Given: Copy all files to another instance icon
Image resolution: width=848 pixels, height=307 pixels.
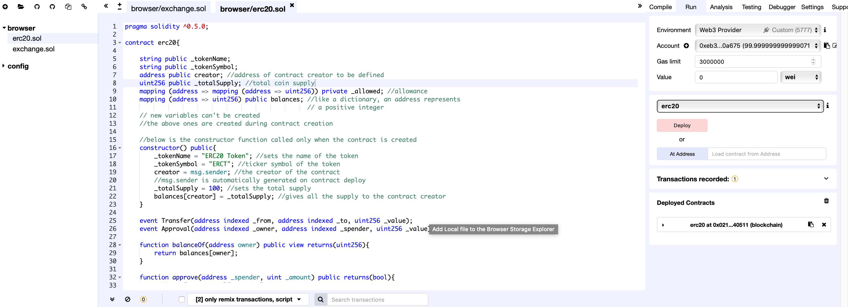Looking at the screenshot, I should (x=68, y=7).
